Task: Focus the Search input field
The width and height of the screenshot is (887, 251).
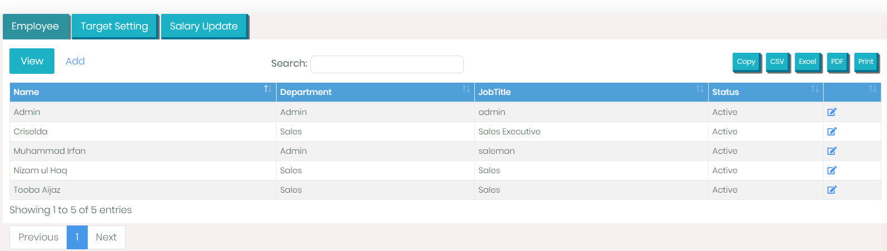Action: point(387,64)
